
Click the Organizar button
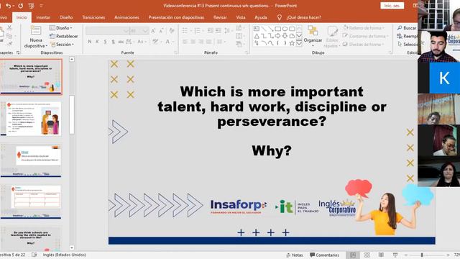(313, 36)
